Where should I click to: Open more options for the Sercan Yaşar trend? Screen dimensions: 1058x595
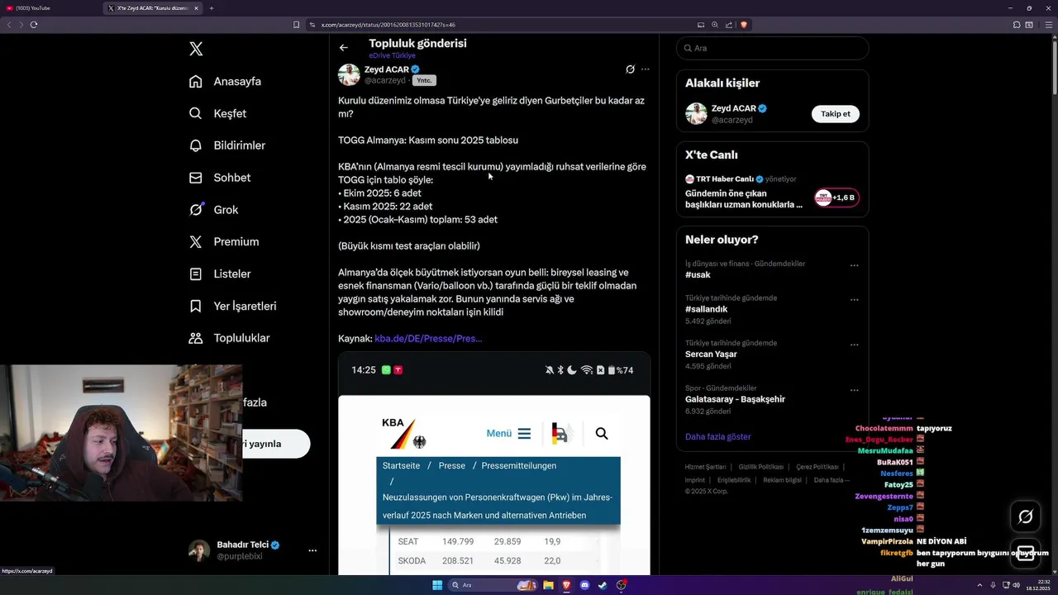(x=855, y=345)
